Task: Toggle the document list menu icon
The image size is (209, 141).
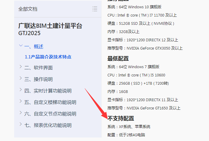Action: pyautogui.click(x=95, y=9)
